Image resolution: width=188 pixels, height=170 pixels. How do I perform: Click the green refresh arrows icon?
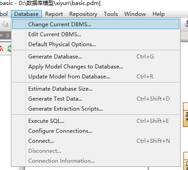tap(10, 49)
